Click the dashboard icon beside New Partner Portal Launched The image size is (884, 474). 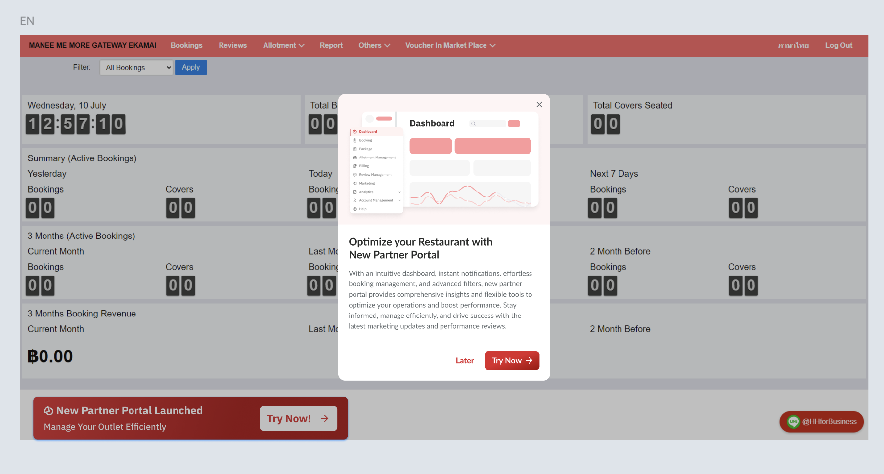[x=48, y=411]
